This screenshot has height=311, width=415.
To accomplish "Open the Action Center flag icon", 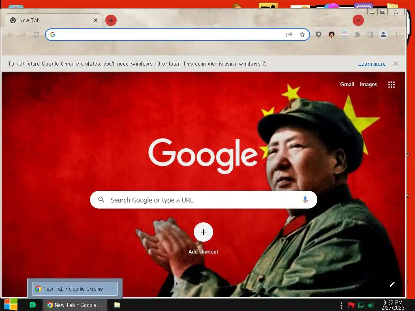I will [x=351, y=305].
